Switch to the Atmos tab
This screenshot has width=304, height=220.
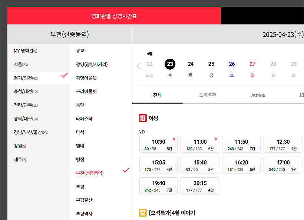258,95
